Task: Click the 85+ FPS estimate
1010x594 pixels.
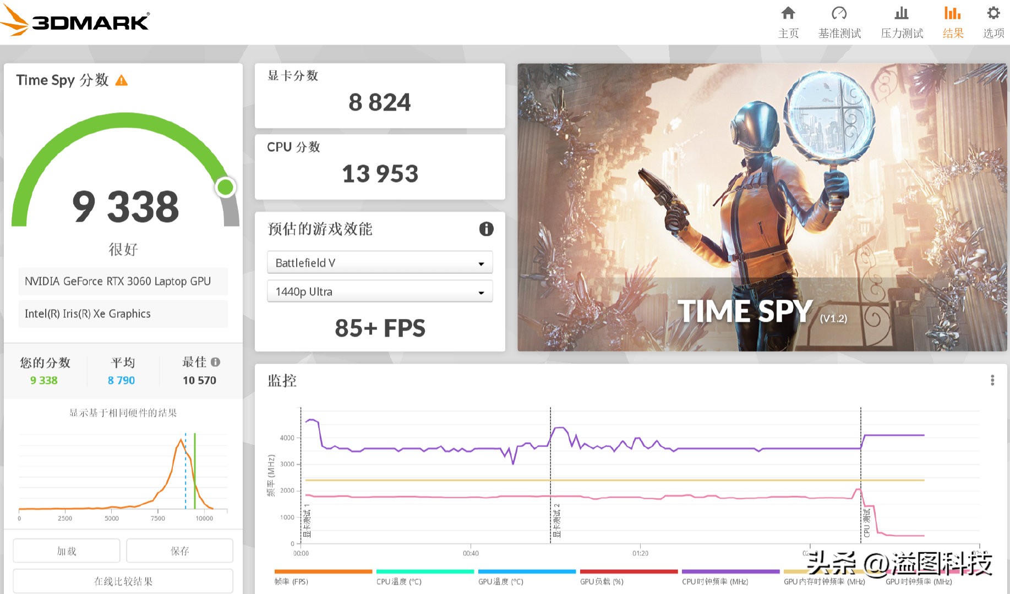Action: pos(380,328)
